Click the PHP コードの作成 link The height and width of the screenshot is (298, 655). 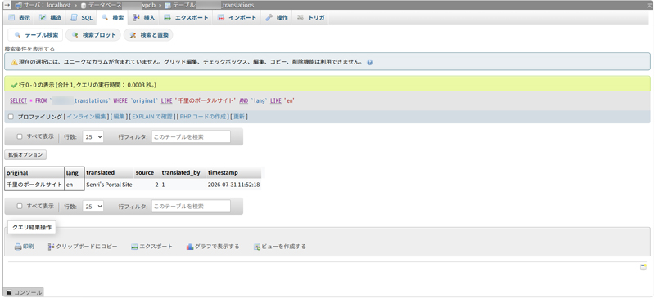coord(203,117)
